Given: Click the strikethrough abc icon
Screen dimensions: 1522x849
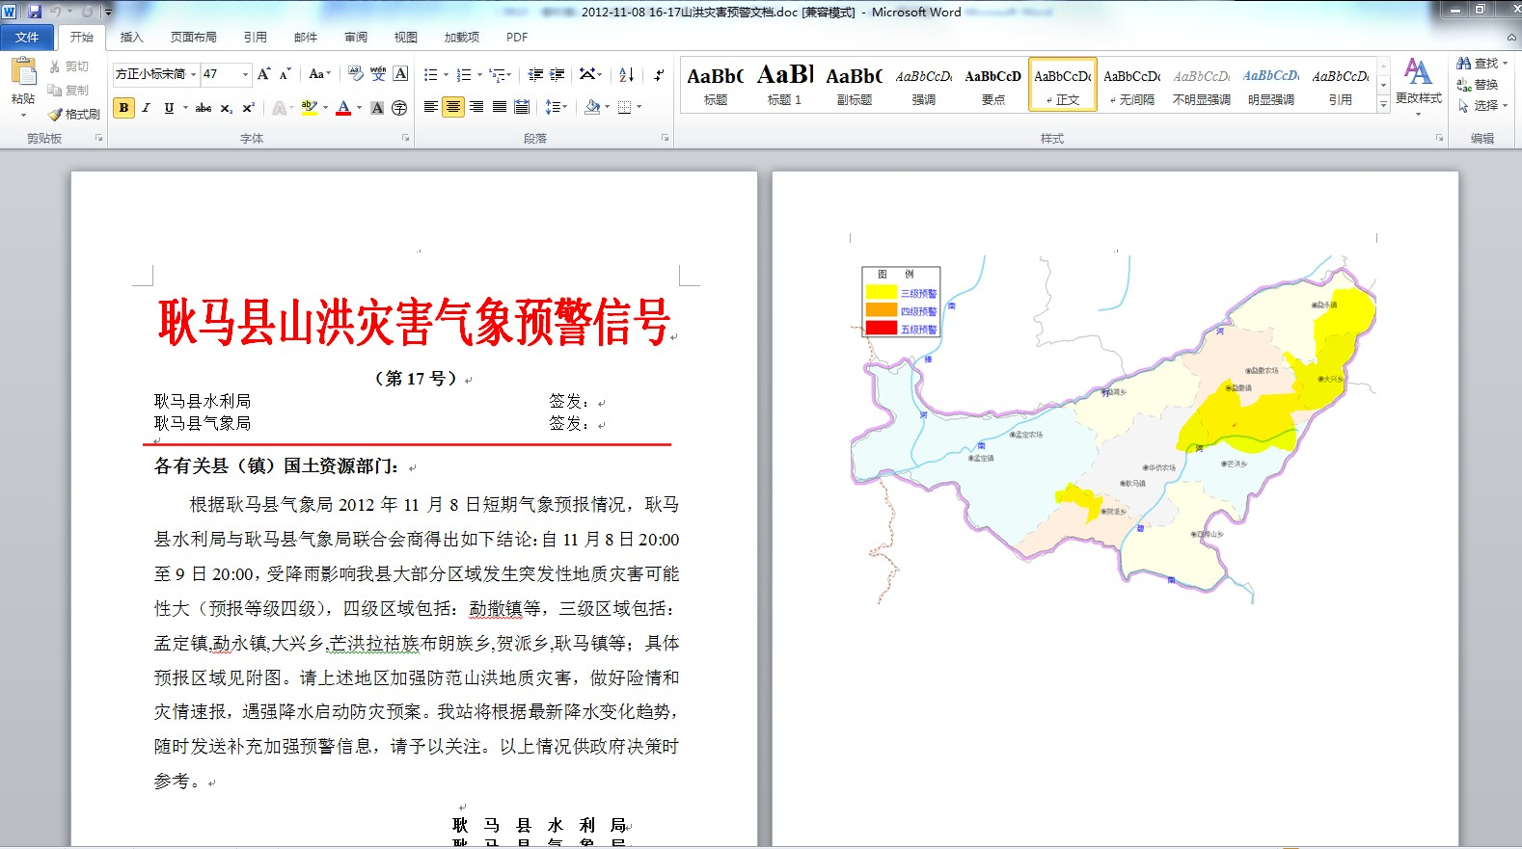Looking at the screenshot, I should pos(204,108).
